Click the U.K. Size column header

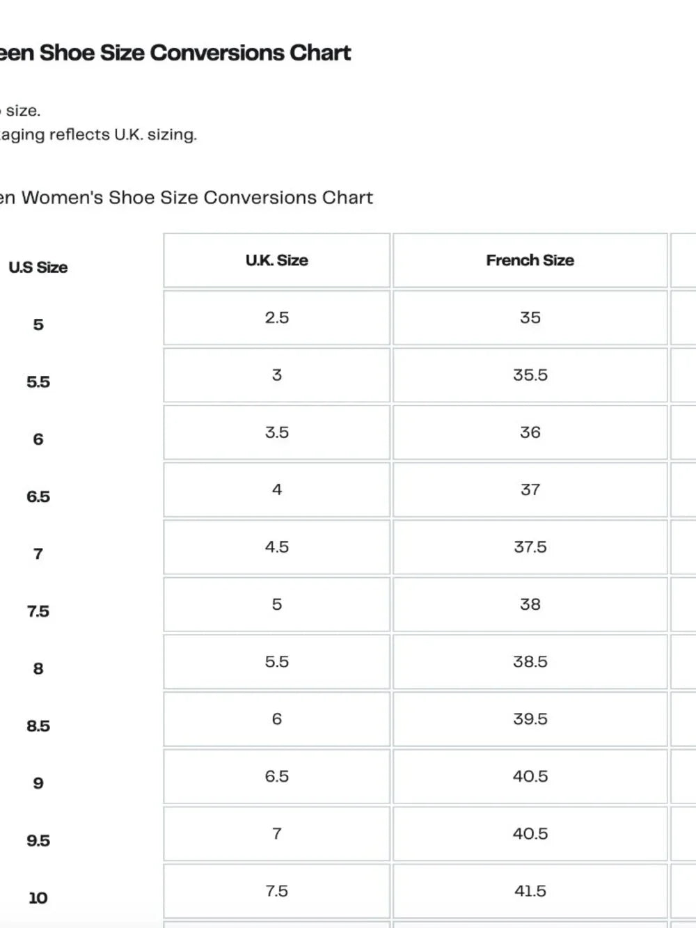click(x=276, y=260)
